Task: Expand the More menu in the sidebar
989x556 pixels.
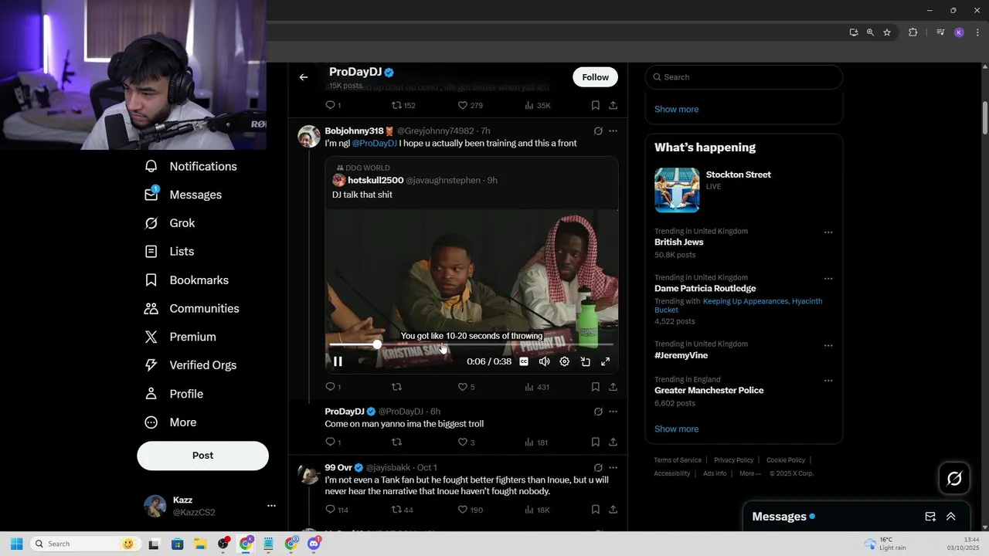Action: tap(171, 422)
